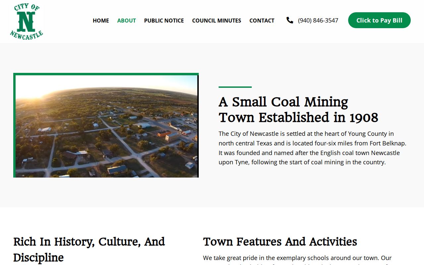Click the text about exemplary schools
The height and width of the screenshot is (265, 424).
tap(297, 259)
